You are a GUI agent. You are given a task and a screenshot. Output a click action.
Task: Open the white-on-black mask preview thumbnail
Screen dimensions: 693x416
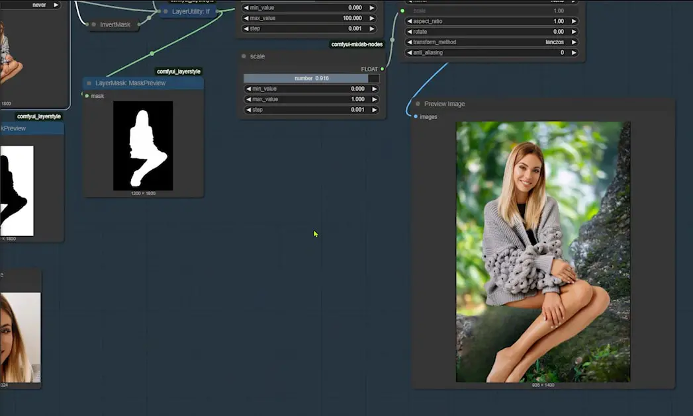(x=143, y=146)
